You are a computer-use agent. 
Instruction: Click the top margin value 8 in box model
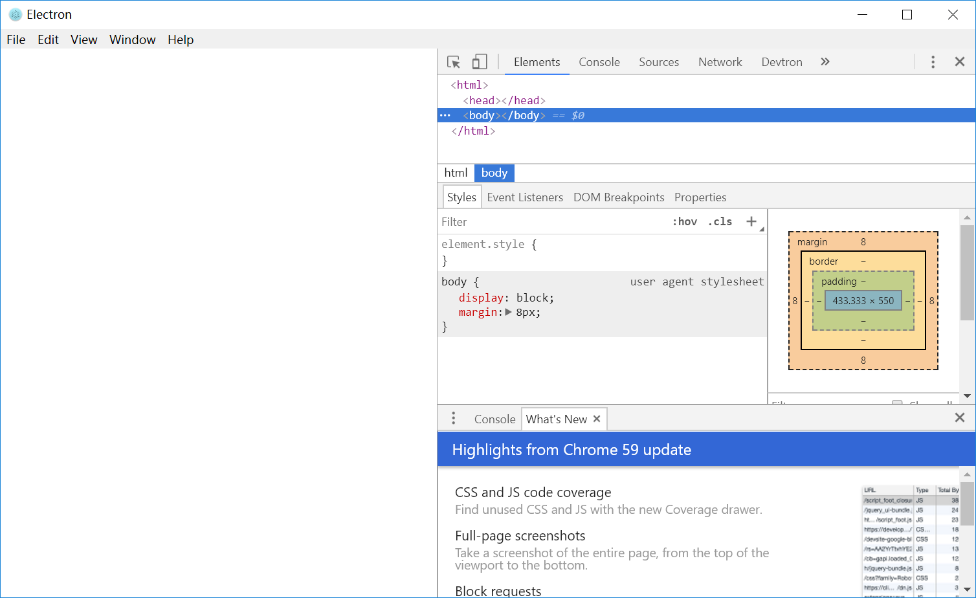point(863,242)
